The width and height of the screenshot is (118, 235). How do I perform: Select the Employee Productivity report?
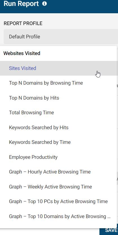(58, 157)
